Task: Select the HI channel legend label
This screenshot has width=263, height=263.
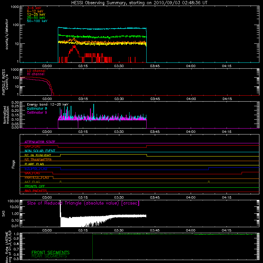Action: (36, 74)
